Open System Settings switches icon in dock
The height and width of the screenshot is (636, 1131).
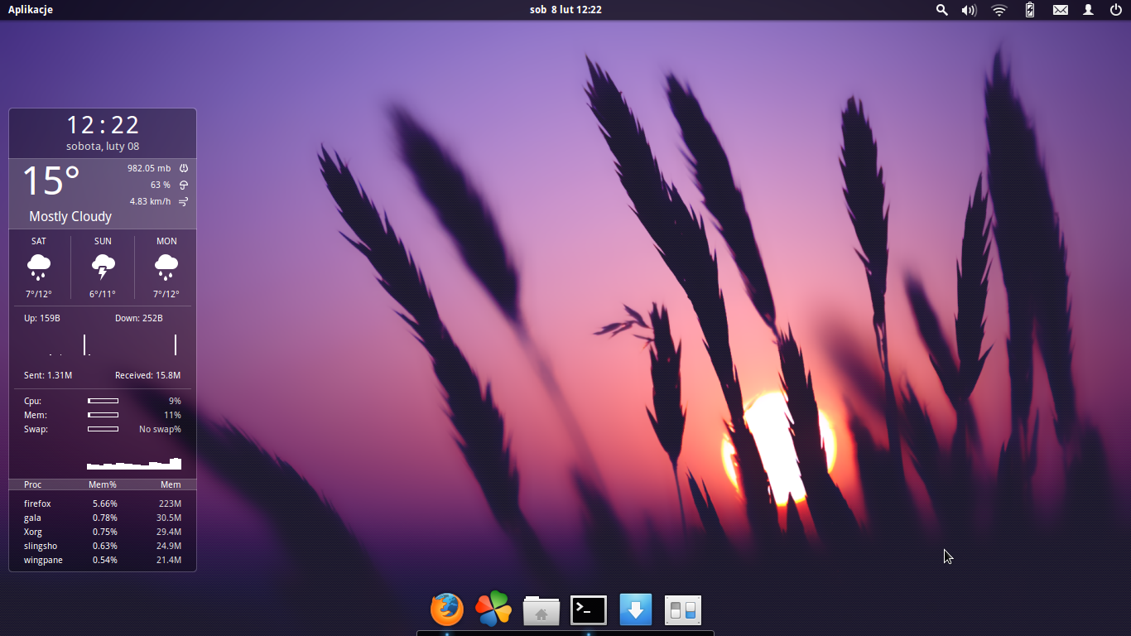683,610
